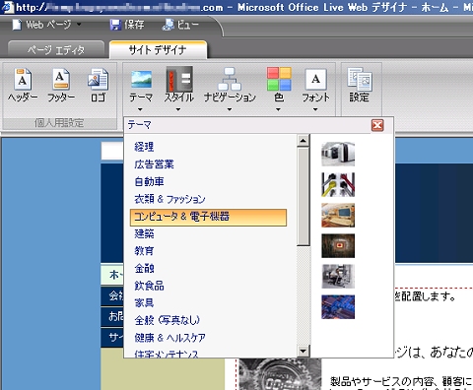The image size is (473, 390).
Task: Click the フォント letter A icon
Action: [315, 79]
